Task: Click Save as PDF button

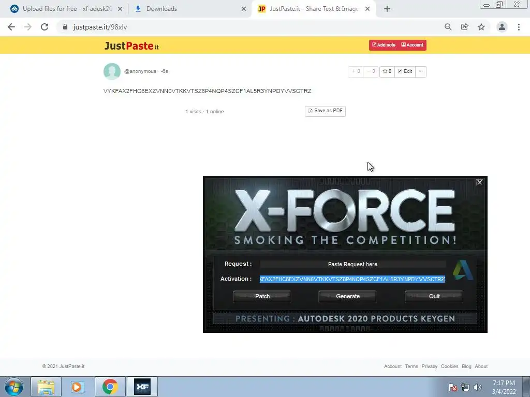Action: coord(325,111)
